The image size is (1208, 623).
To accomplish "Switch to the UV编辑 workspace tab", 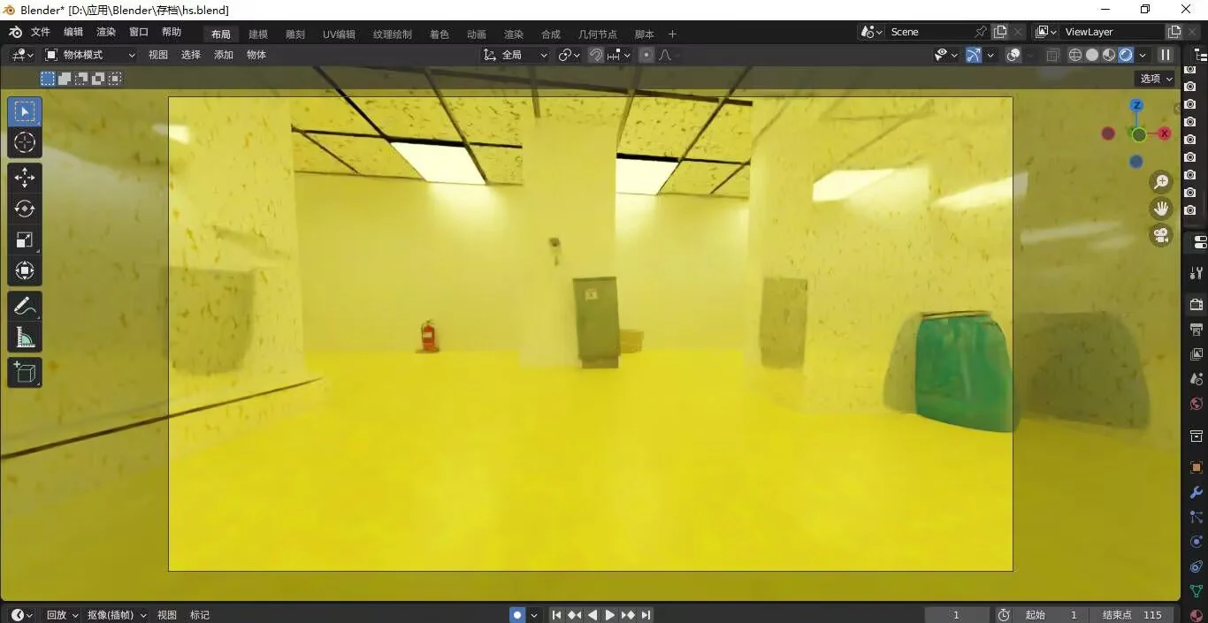I will tap(339, 34).
